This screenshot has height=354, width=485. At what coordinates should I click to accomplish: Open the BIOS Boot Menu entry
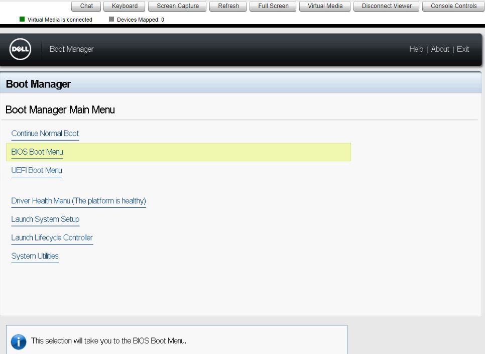(37, 152)
